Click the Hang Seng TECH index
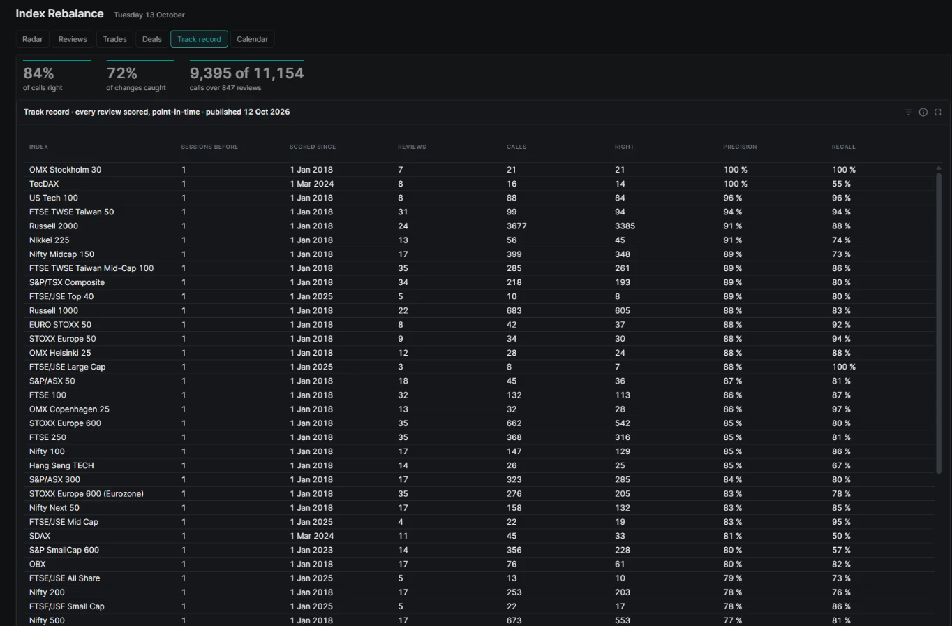952x626 pixels. coord(61,465)
